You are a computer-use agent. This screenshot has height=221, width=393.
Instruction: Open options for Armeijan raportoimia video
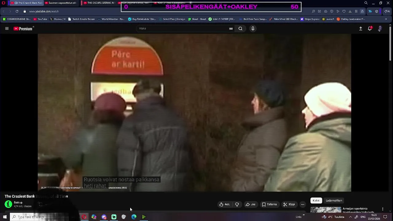(383, 209)
